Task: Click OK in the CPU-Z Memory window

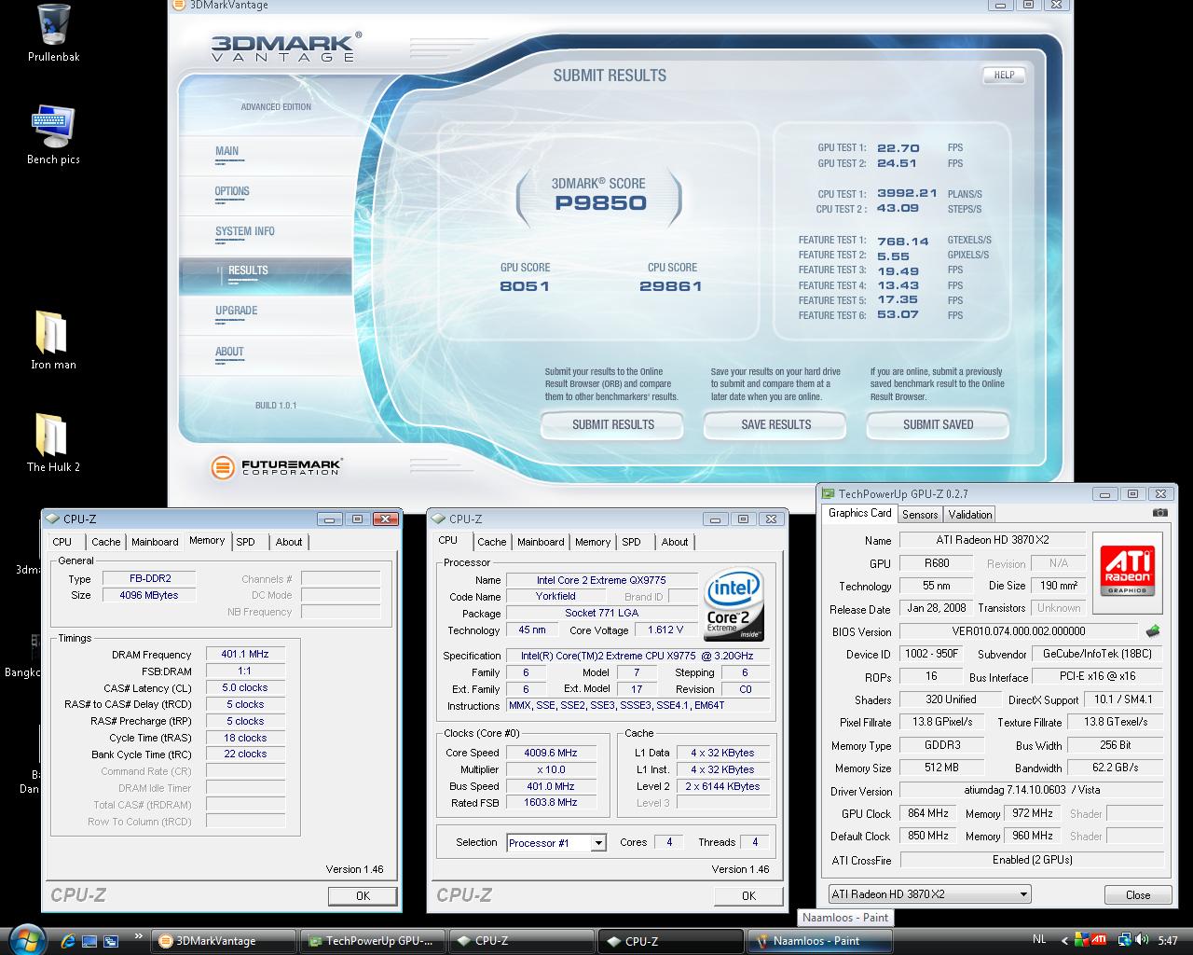Action: pyautogui.click(x=363, y=895)
